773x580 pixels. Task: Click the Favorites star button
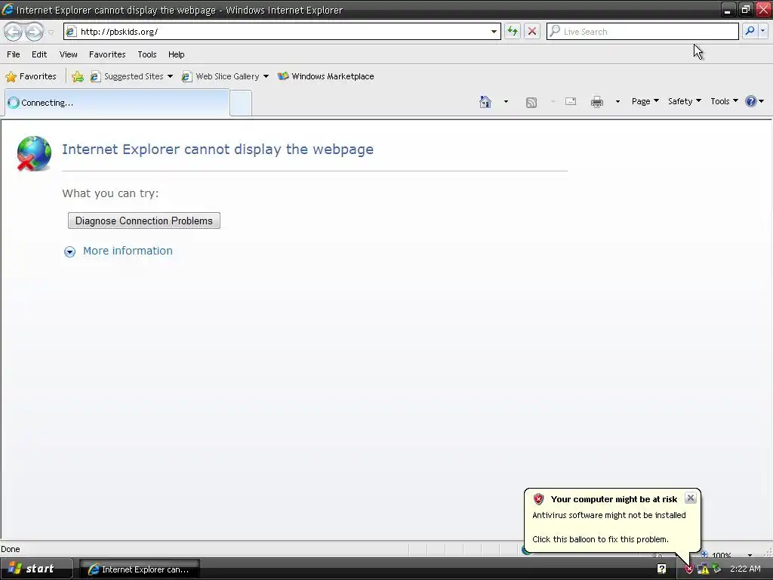pyautogui.click(x=30, y=76)
